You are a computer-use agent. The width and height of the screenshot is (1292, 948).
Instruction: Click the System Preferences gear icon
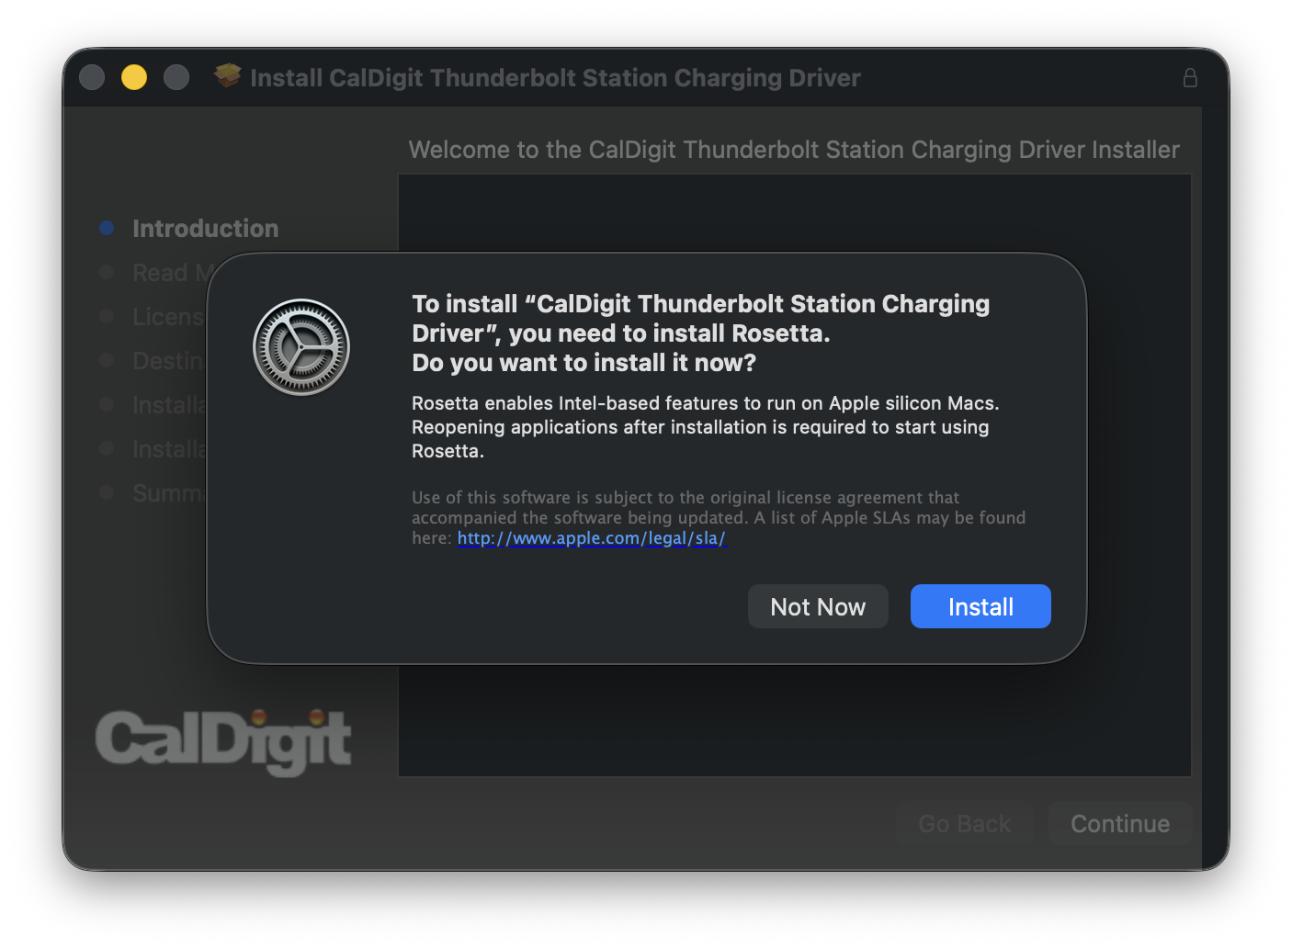pos(301,347)
